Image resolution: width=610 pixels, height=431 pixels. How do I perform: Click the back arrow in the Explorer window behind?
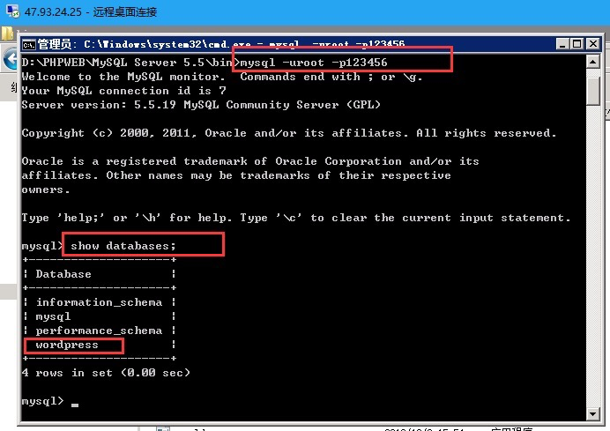pos(11,60)
